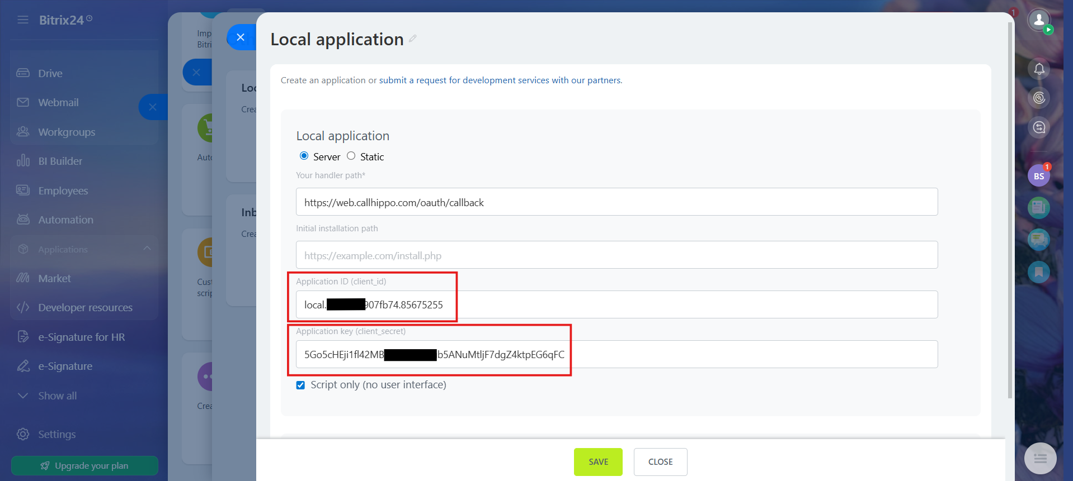Image resolution: width=1073 pixels, height=481 pixels.
Task: Open the chat search icon in right bar
Action: pyautogui.click(x=1039, y=127)
